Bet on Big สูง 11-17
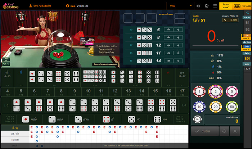Screen dimensions: 252x149 click(182, 78)
